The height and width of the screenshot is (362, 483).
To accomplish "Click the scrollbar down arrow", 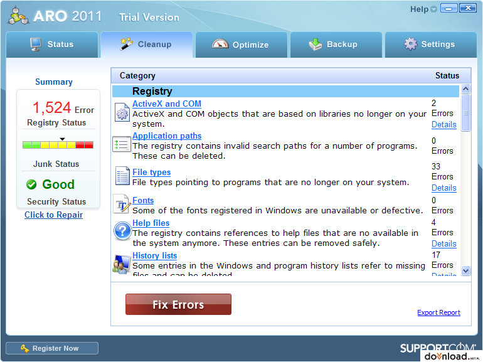I will point(465,271).
